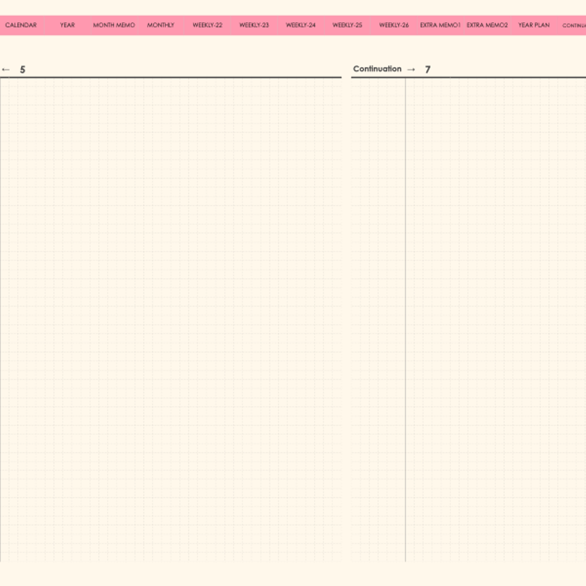Click the right arrow to page 7
The image size is (586, 586).
(x=411, y=69)
